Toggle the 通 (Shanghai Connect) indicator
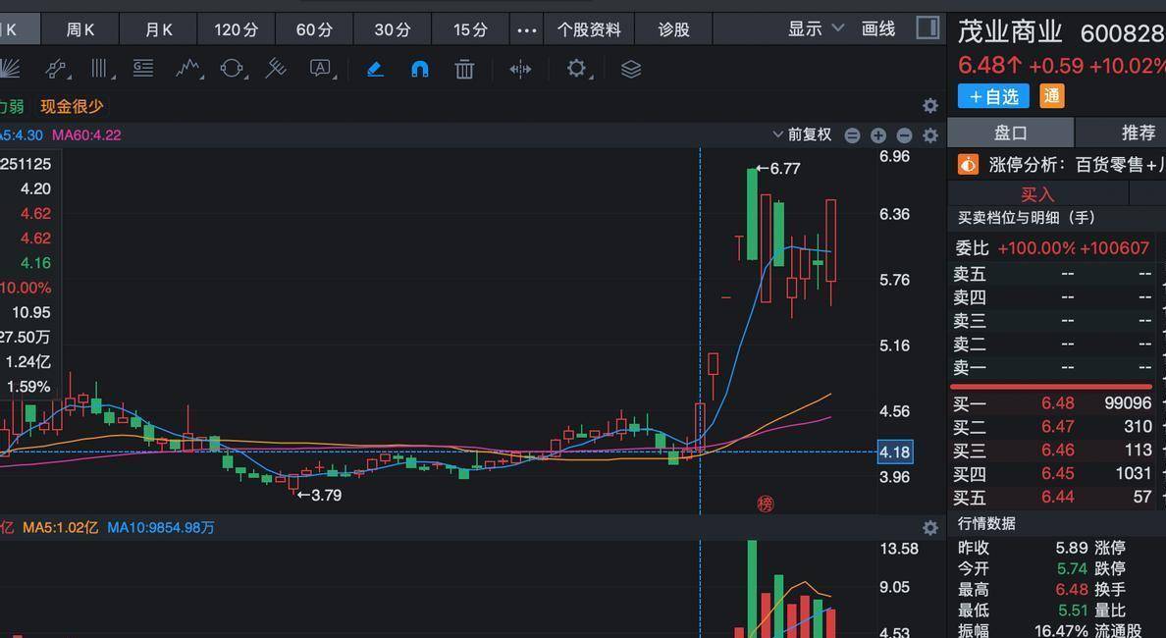The width and height of the screenshot is (1166, 638). coord(1050,95)
